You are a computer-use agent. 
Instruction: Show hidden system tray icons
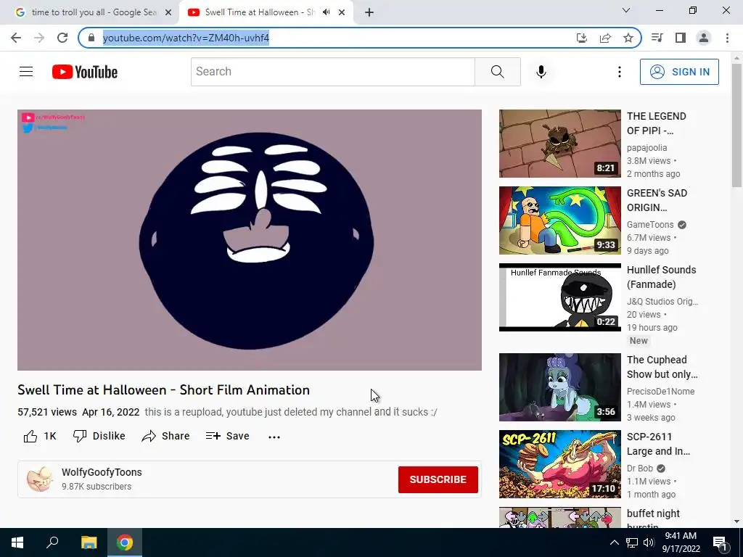tap(614, 542)
